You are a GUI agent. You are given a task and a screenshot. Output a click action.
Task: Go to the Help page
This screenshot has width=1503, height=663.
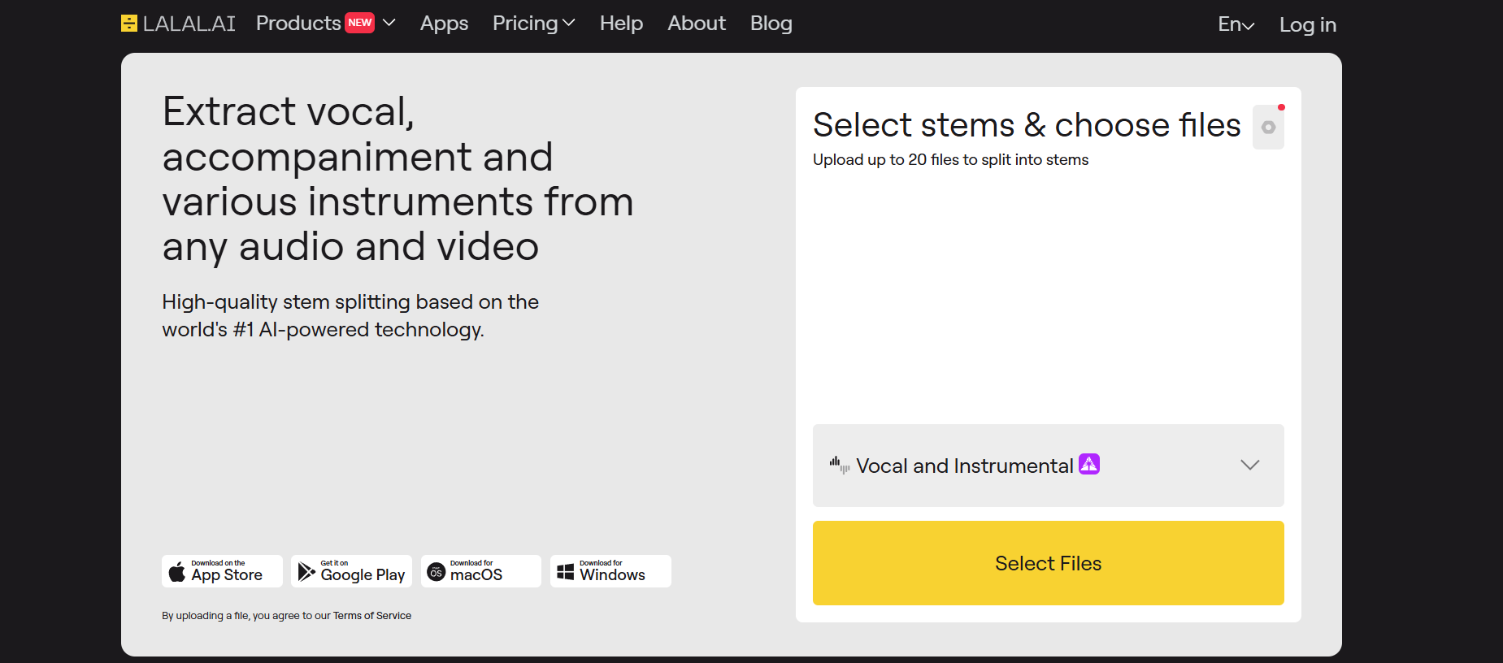pos(621,24)
